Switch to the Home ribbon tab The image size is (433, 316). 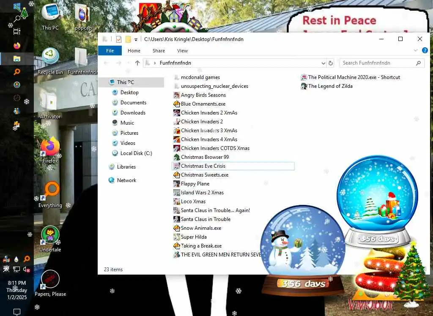click(134, 51)
